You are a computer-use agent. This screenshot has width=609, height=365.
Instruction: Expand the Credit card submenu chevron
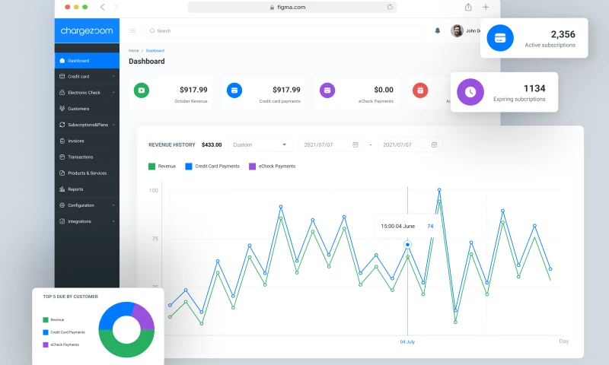pyautogui.click(x=113, y=76)
